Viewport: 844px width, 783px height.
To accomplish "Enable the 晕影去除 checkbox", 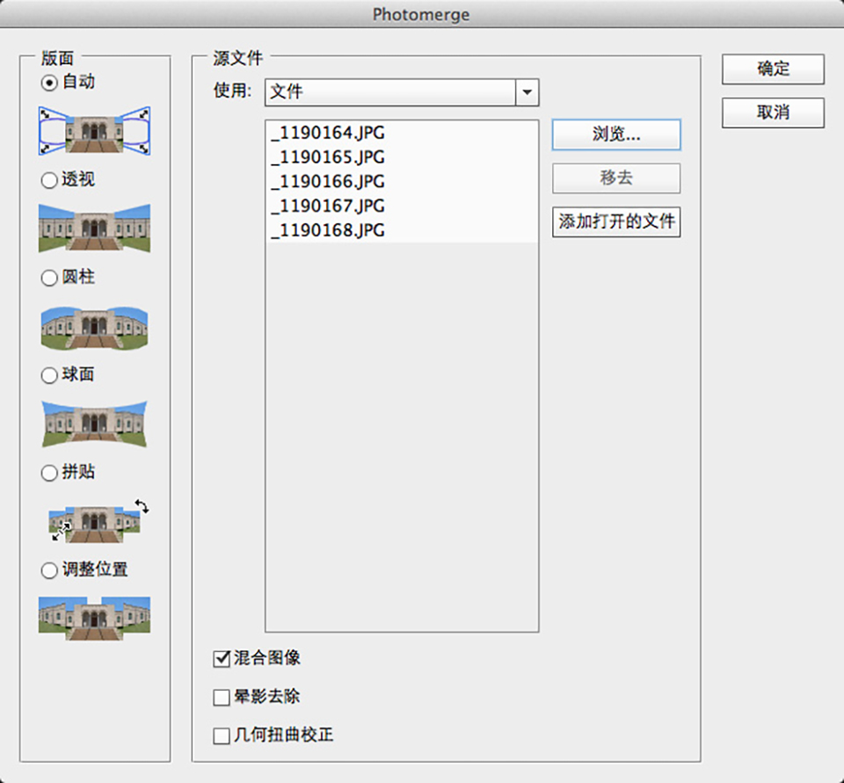I will point(222,698).
